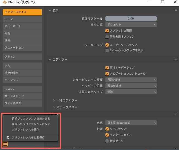Switch to 編集 tab
This screenshot has width=179, height=150.
pyautogui.click(x=22, y=40)
